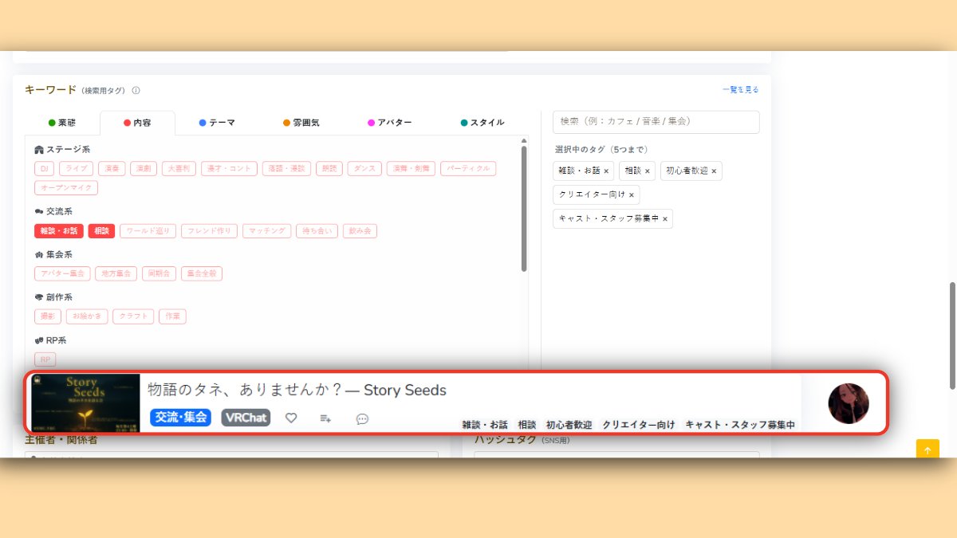Open the 一覧を見る link
The width and height of the screenshot is (957, 538).
click(741, 90)
